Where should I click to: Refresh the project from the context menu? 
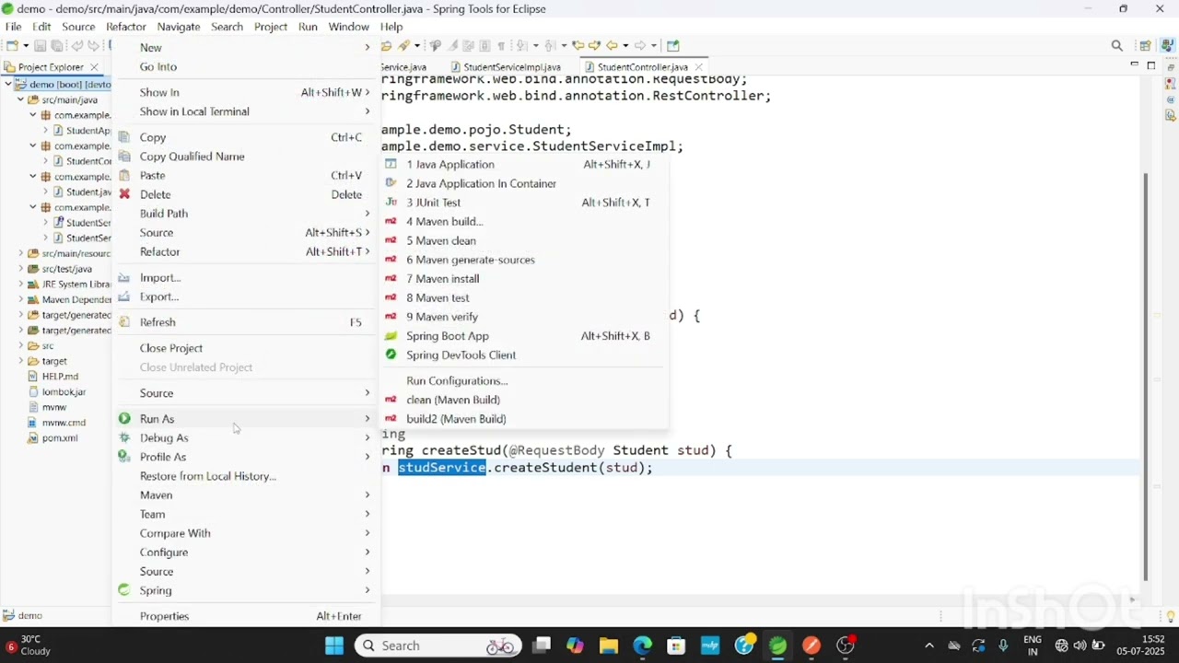pos(244,322)
